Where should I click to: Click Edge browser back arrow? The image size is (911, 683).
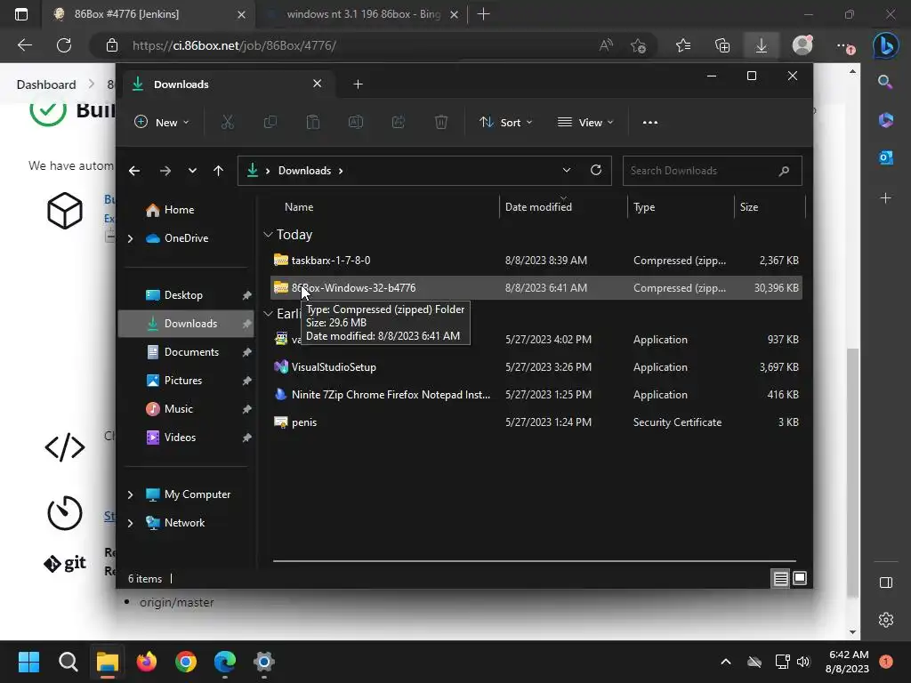click(x=24, y=45)
